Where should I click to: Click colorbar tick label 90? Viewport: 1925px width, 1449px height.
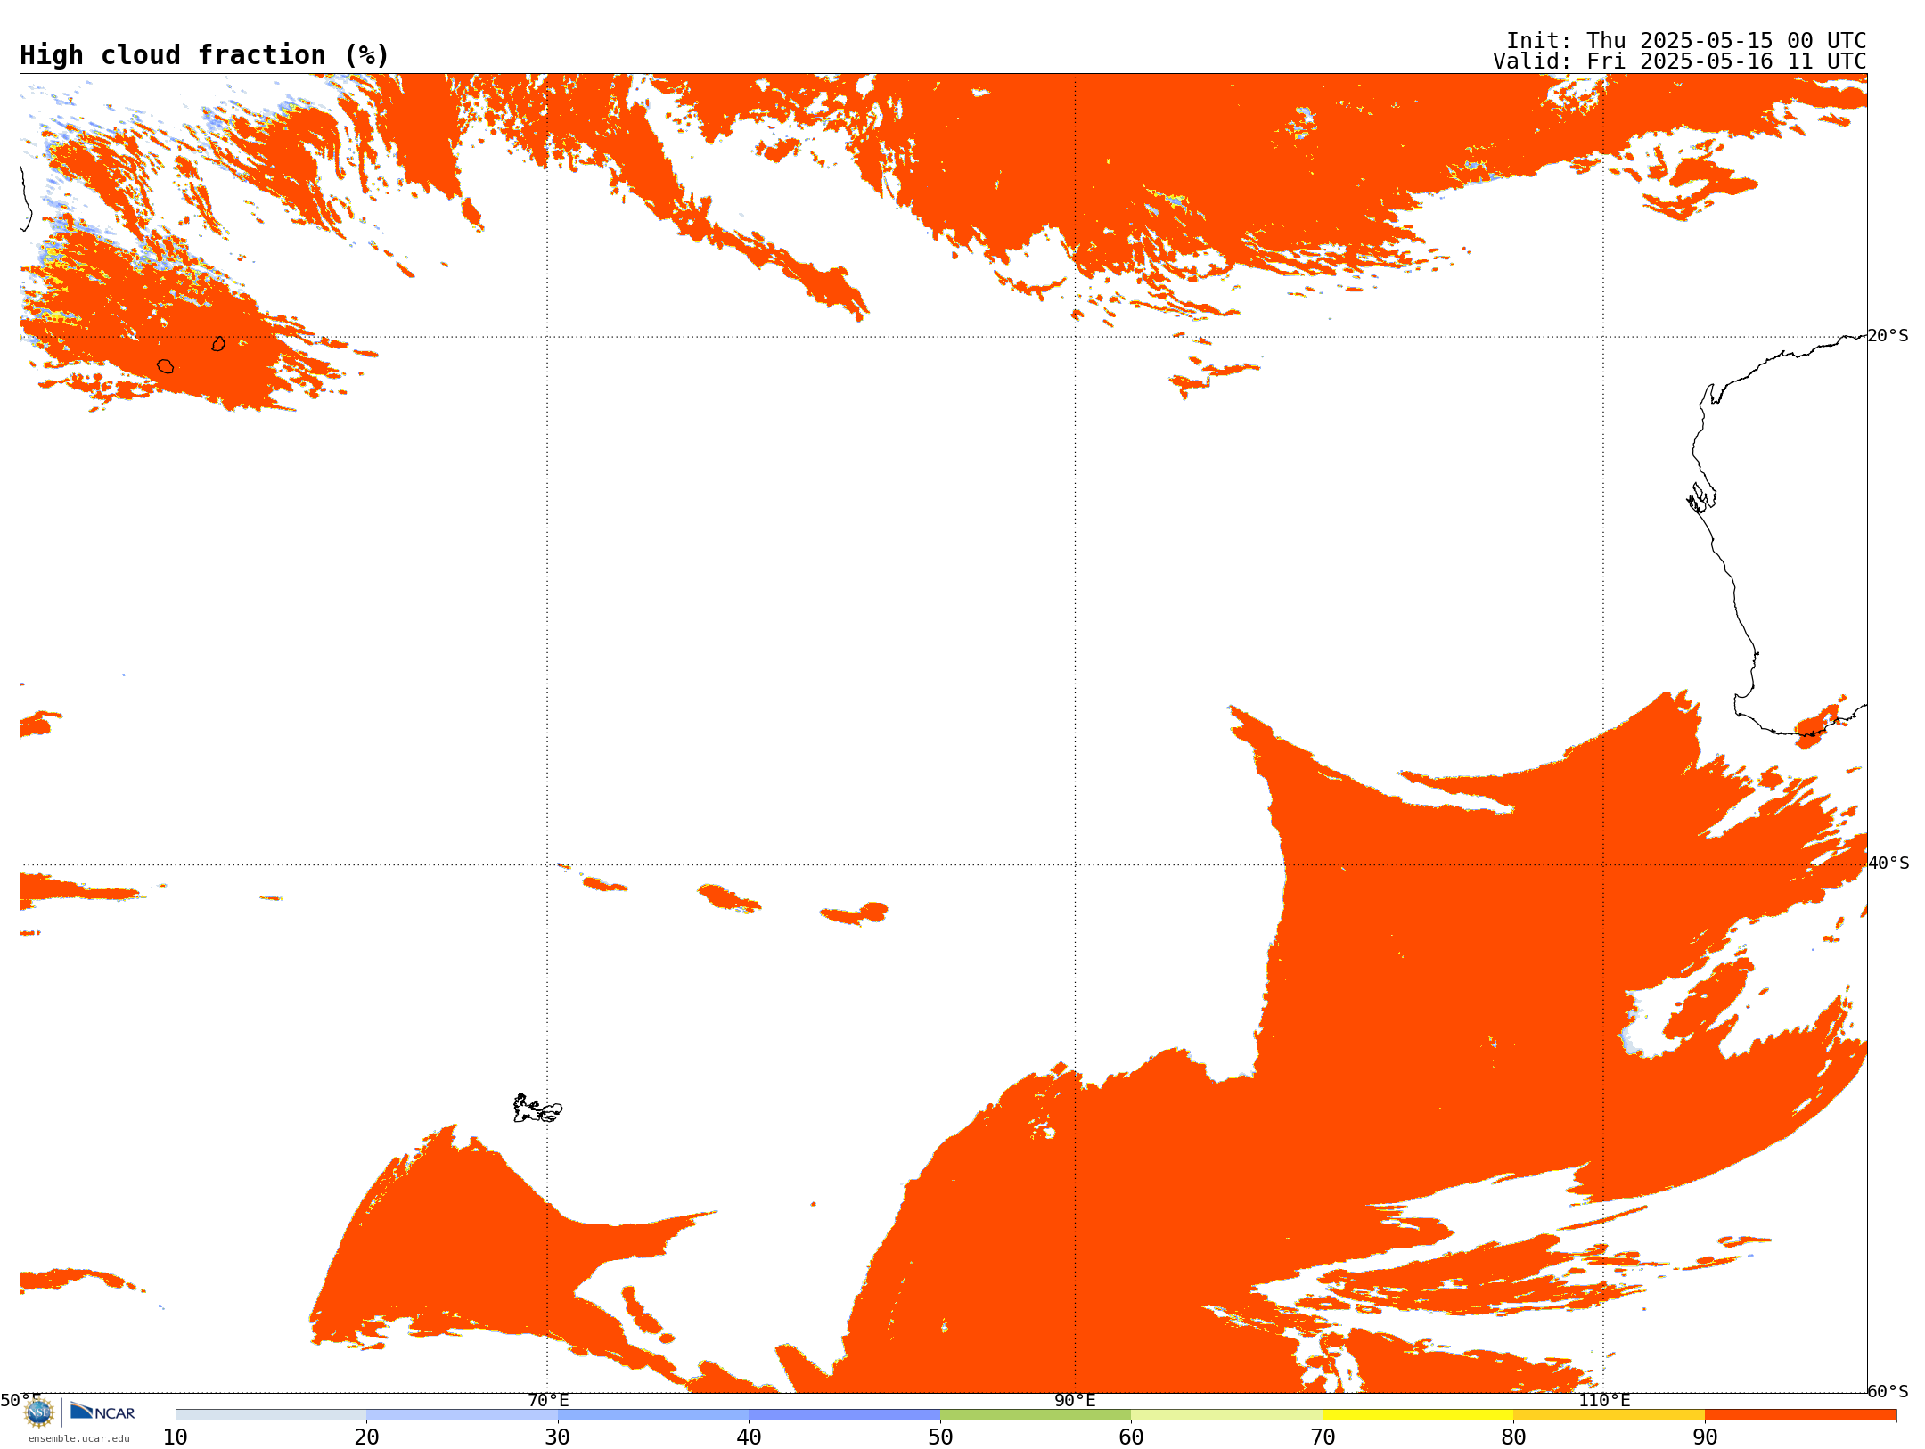[1705, 1437]
